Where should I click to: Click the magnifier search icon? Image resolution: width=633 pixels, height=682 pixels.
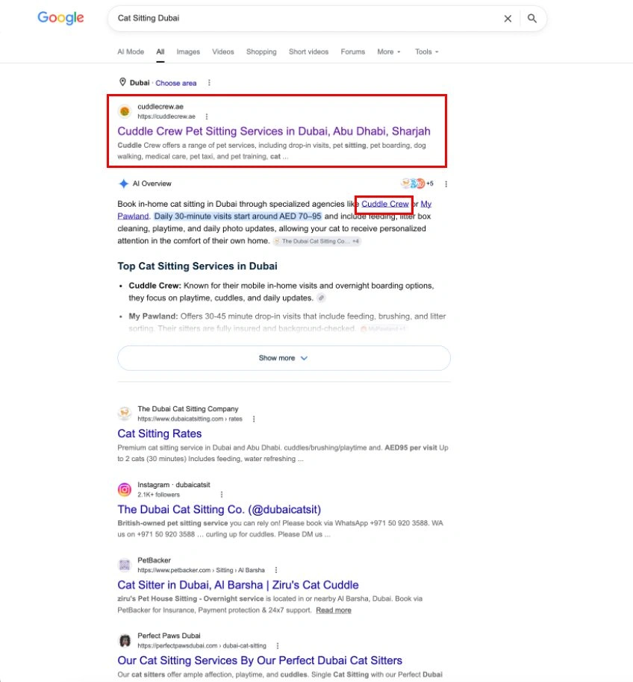[x=532, y=18]
